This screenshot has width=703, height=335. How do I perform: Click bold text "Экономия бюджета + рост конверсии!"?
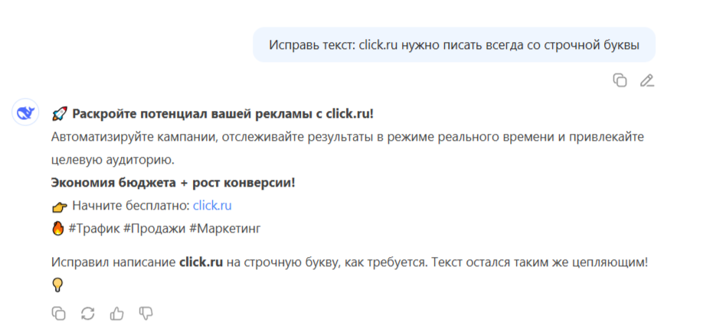click(173, 183)
